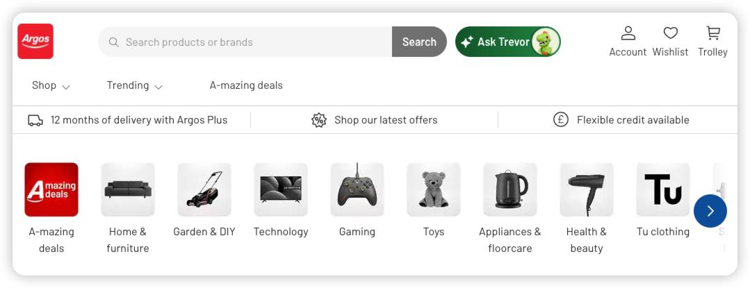
Task: Open the A-mazing deals menu item
Action: tap(246, 85)
